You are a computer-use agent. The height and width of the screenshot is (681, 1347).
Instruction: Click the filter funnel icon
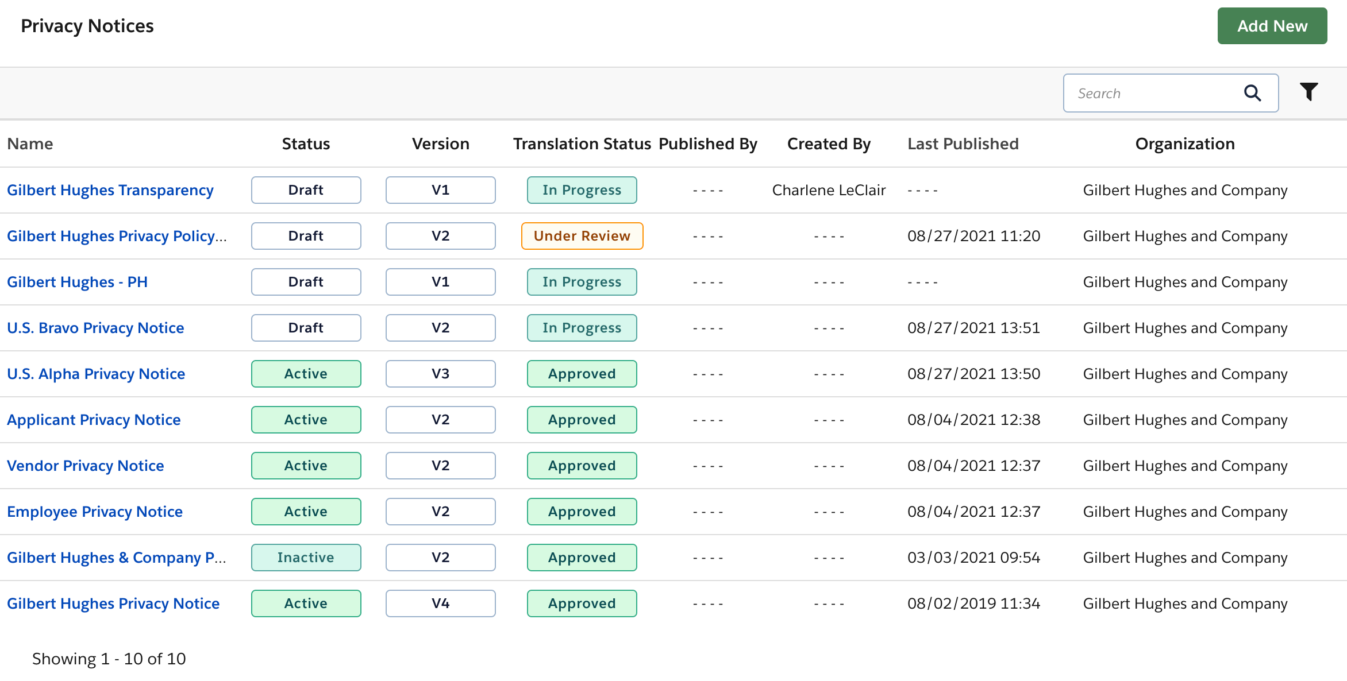click(1308, 92)
